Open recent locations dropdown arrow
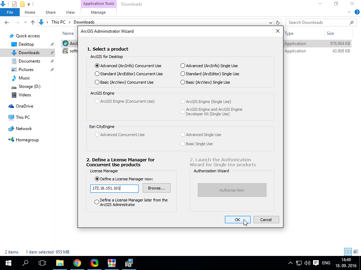 click(x=25, y=22)
